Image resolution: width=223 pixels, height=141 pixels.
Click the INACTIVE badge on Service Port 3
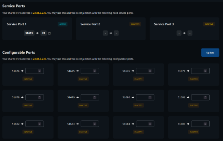209,24
